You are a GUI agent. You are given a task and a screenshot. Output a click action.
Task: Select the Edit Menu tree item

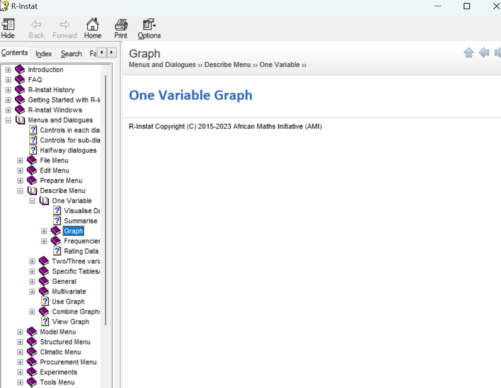[54, 170]
